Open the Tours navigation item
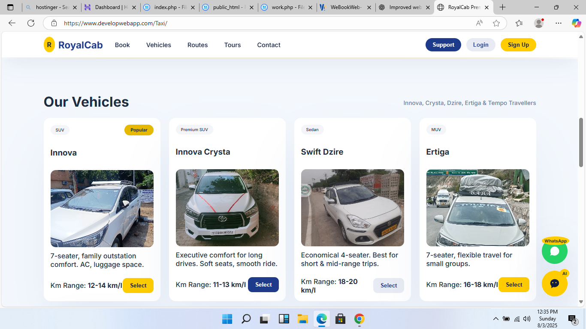 232,45
